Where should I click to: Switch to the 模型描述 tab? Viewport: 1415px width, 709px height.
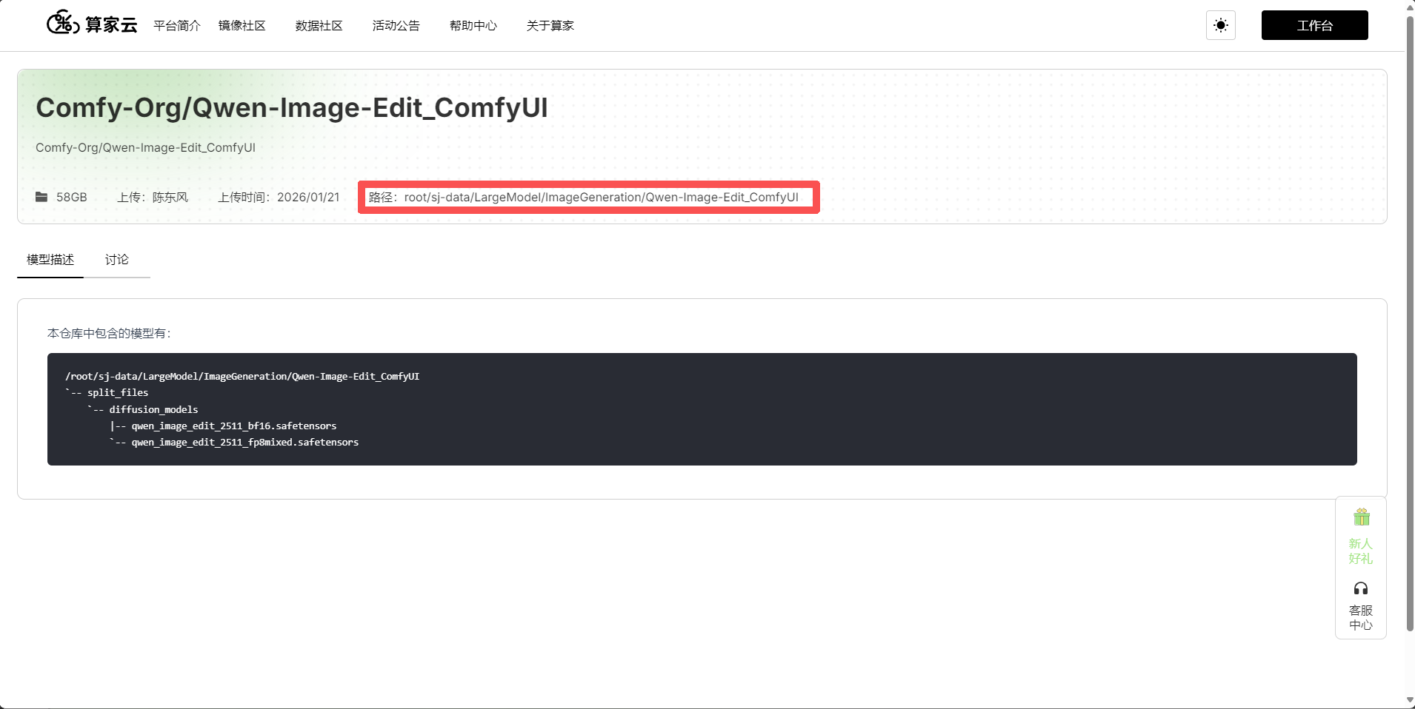50,260
